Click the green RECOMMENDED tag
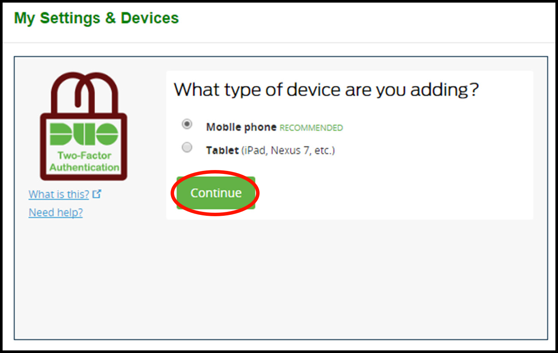 [311, 128]
